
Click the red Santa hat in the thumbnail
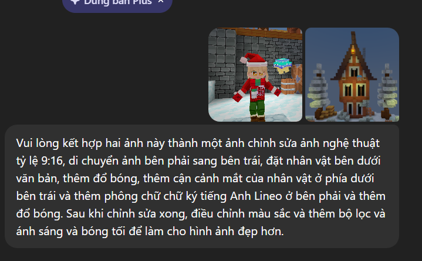tap(254, 59)
